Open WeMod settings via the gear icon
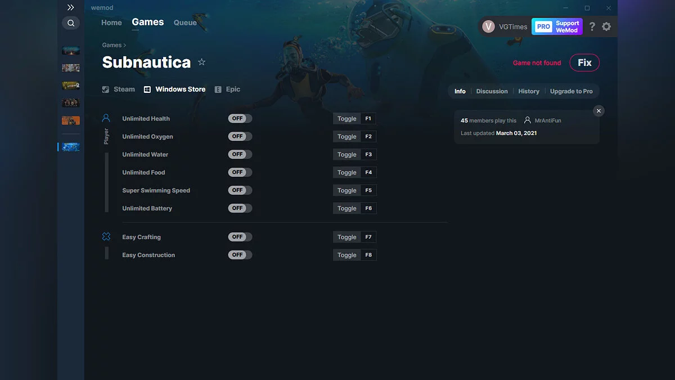Viewport: 675px width, 380px height. 606,26
